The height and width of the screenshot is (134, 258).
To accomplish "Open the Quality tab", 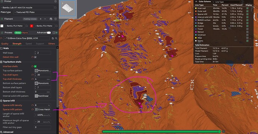I will (x=5, y=44).
